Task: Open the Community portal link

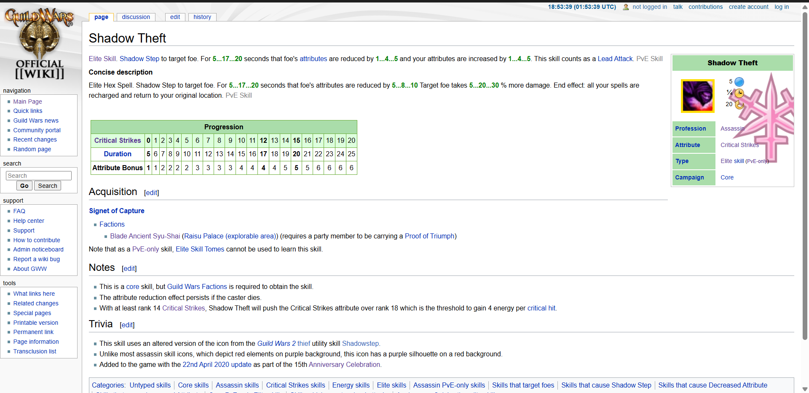Action: pos(37,130)
